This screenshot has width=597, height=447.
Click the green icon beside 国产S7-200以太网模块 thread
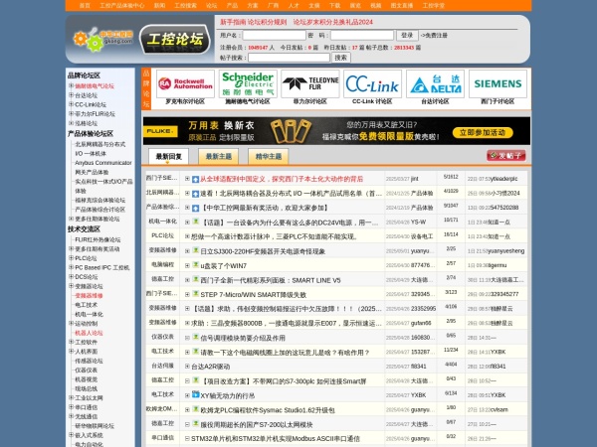tap(195, 424)
